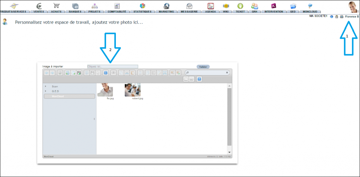This screenshot has width=360, height=177.
Task: Clear the file manager search box
Action: [x=227, y=72]
